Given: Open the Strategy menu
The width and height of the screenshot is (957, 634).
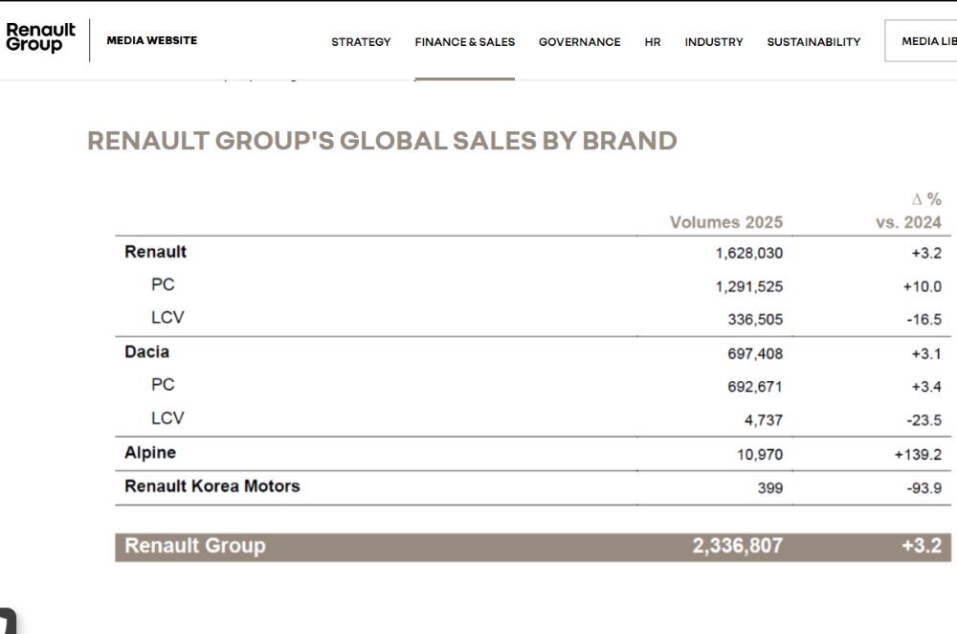Looking at the screenshot, I should [361, 41].
